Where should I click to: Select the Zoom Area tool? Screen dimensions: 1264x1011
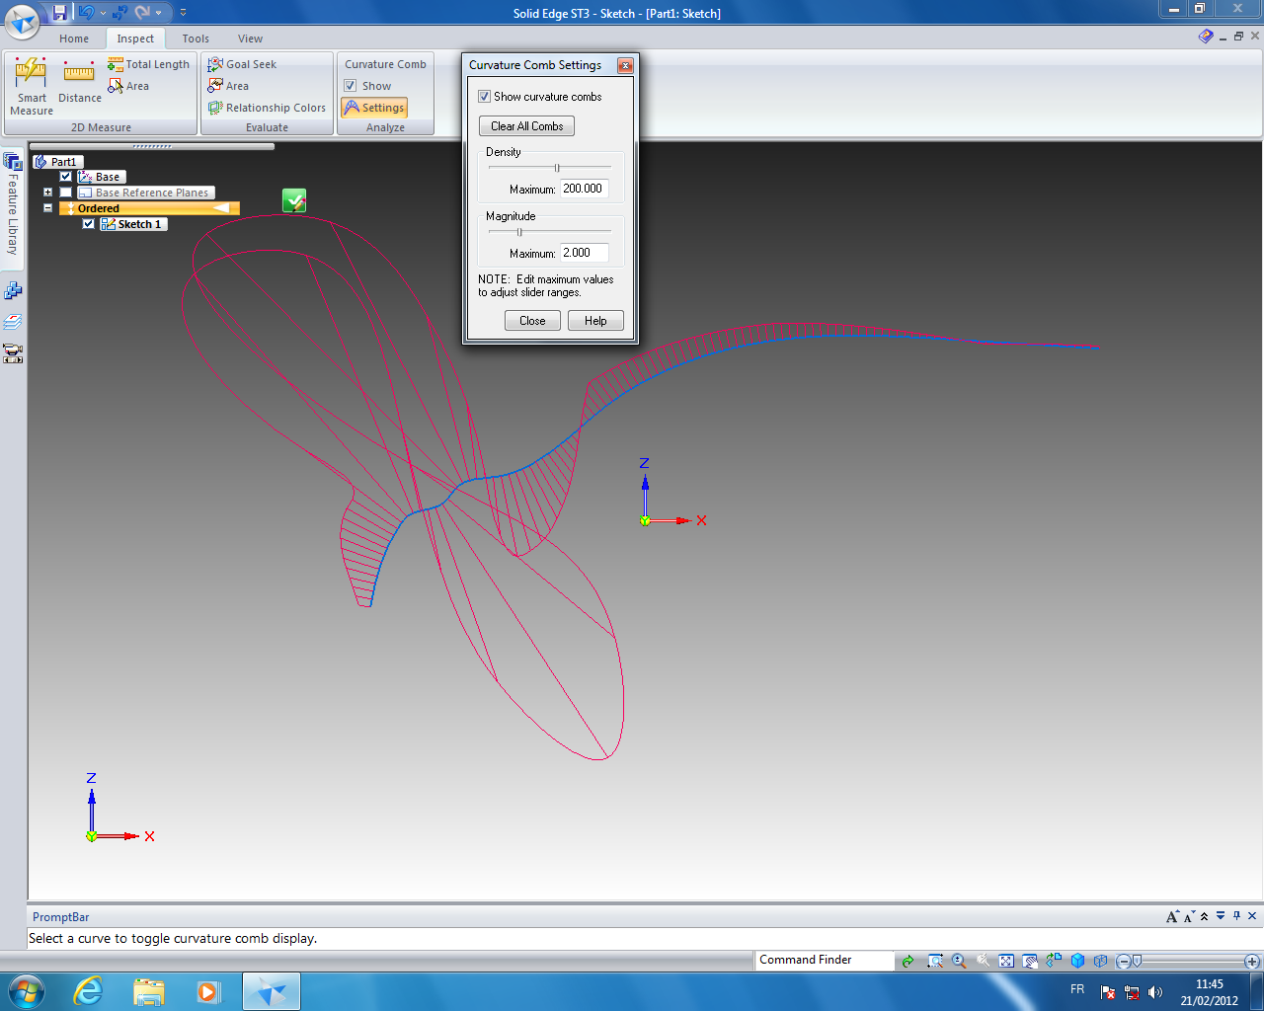tap(935, 961)
